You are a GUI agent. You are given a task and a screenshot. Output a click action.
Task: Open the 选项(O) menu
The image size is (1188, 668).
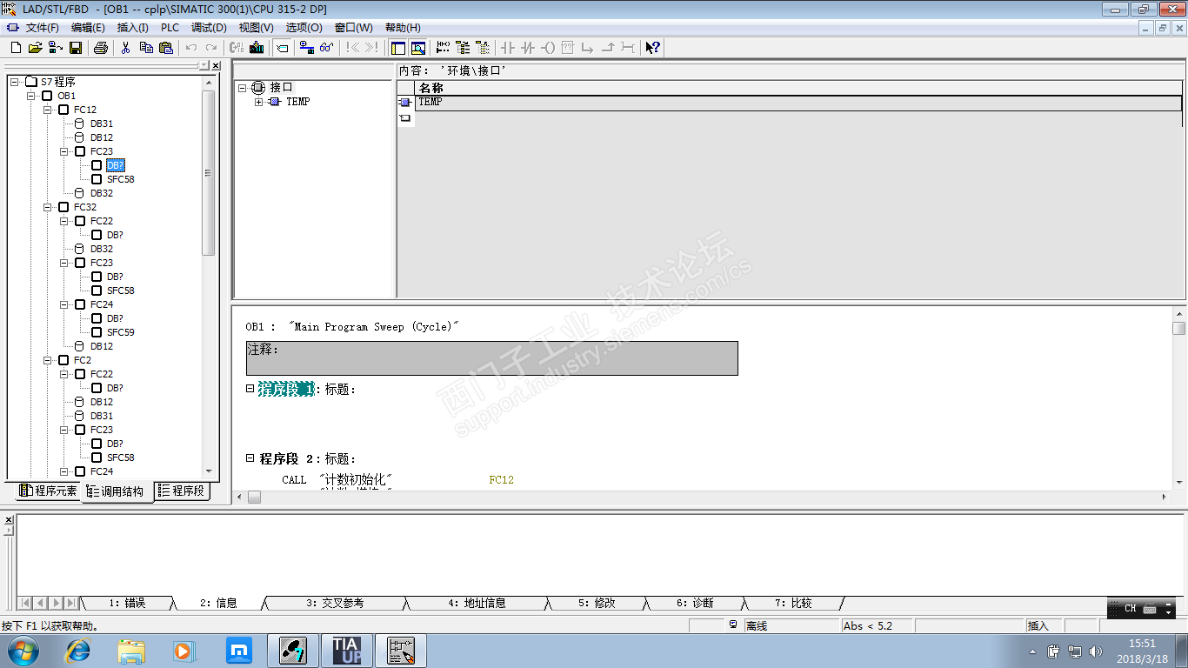pos(304,28)
